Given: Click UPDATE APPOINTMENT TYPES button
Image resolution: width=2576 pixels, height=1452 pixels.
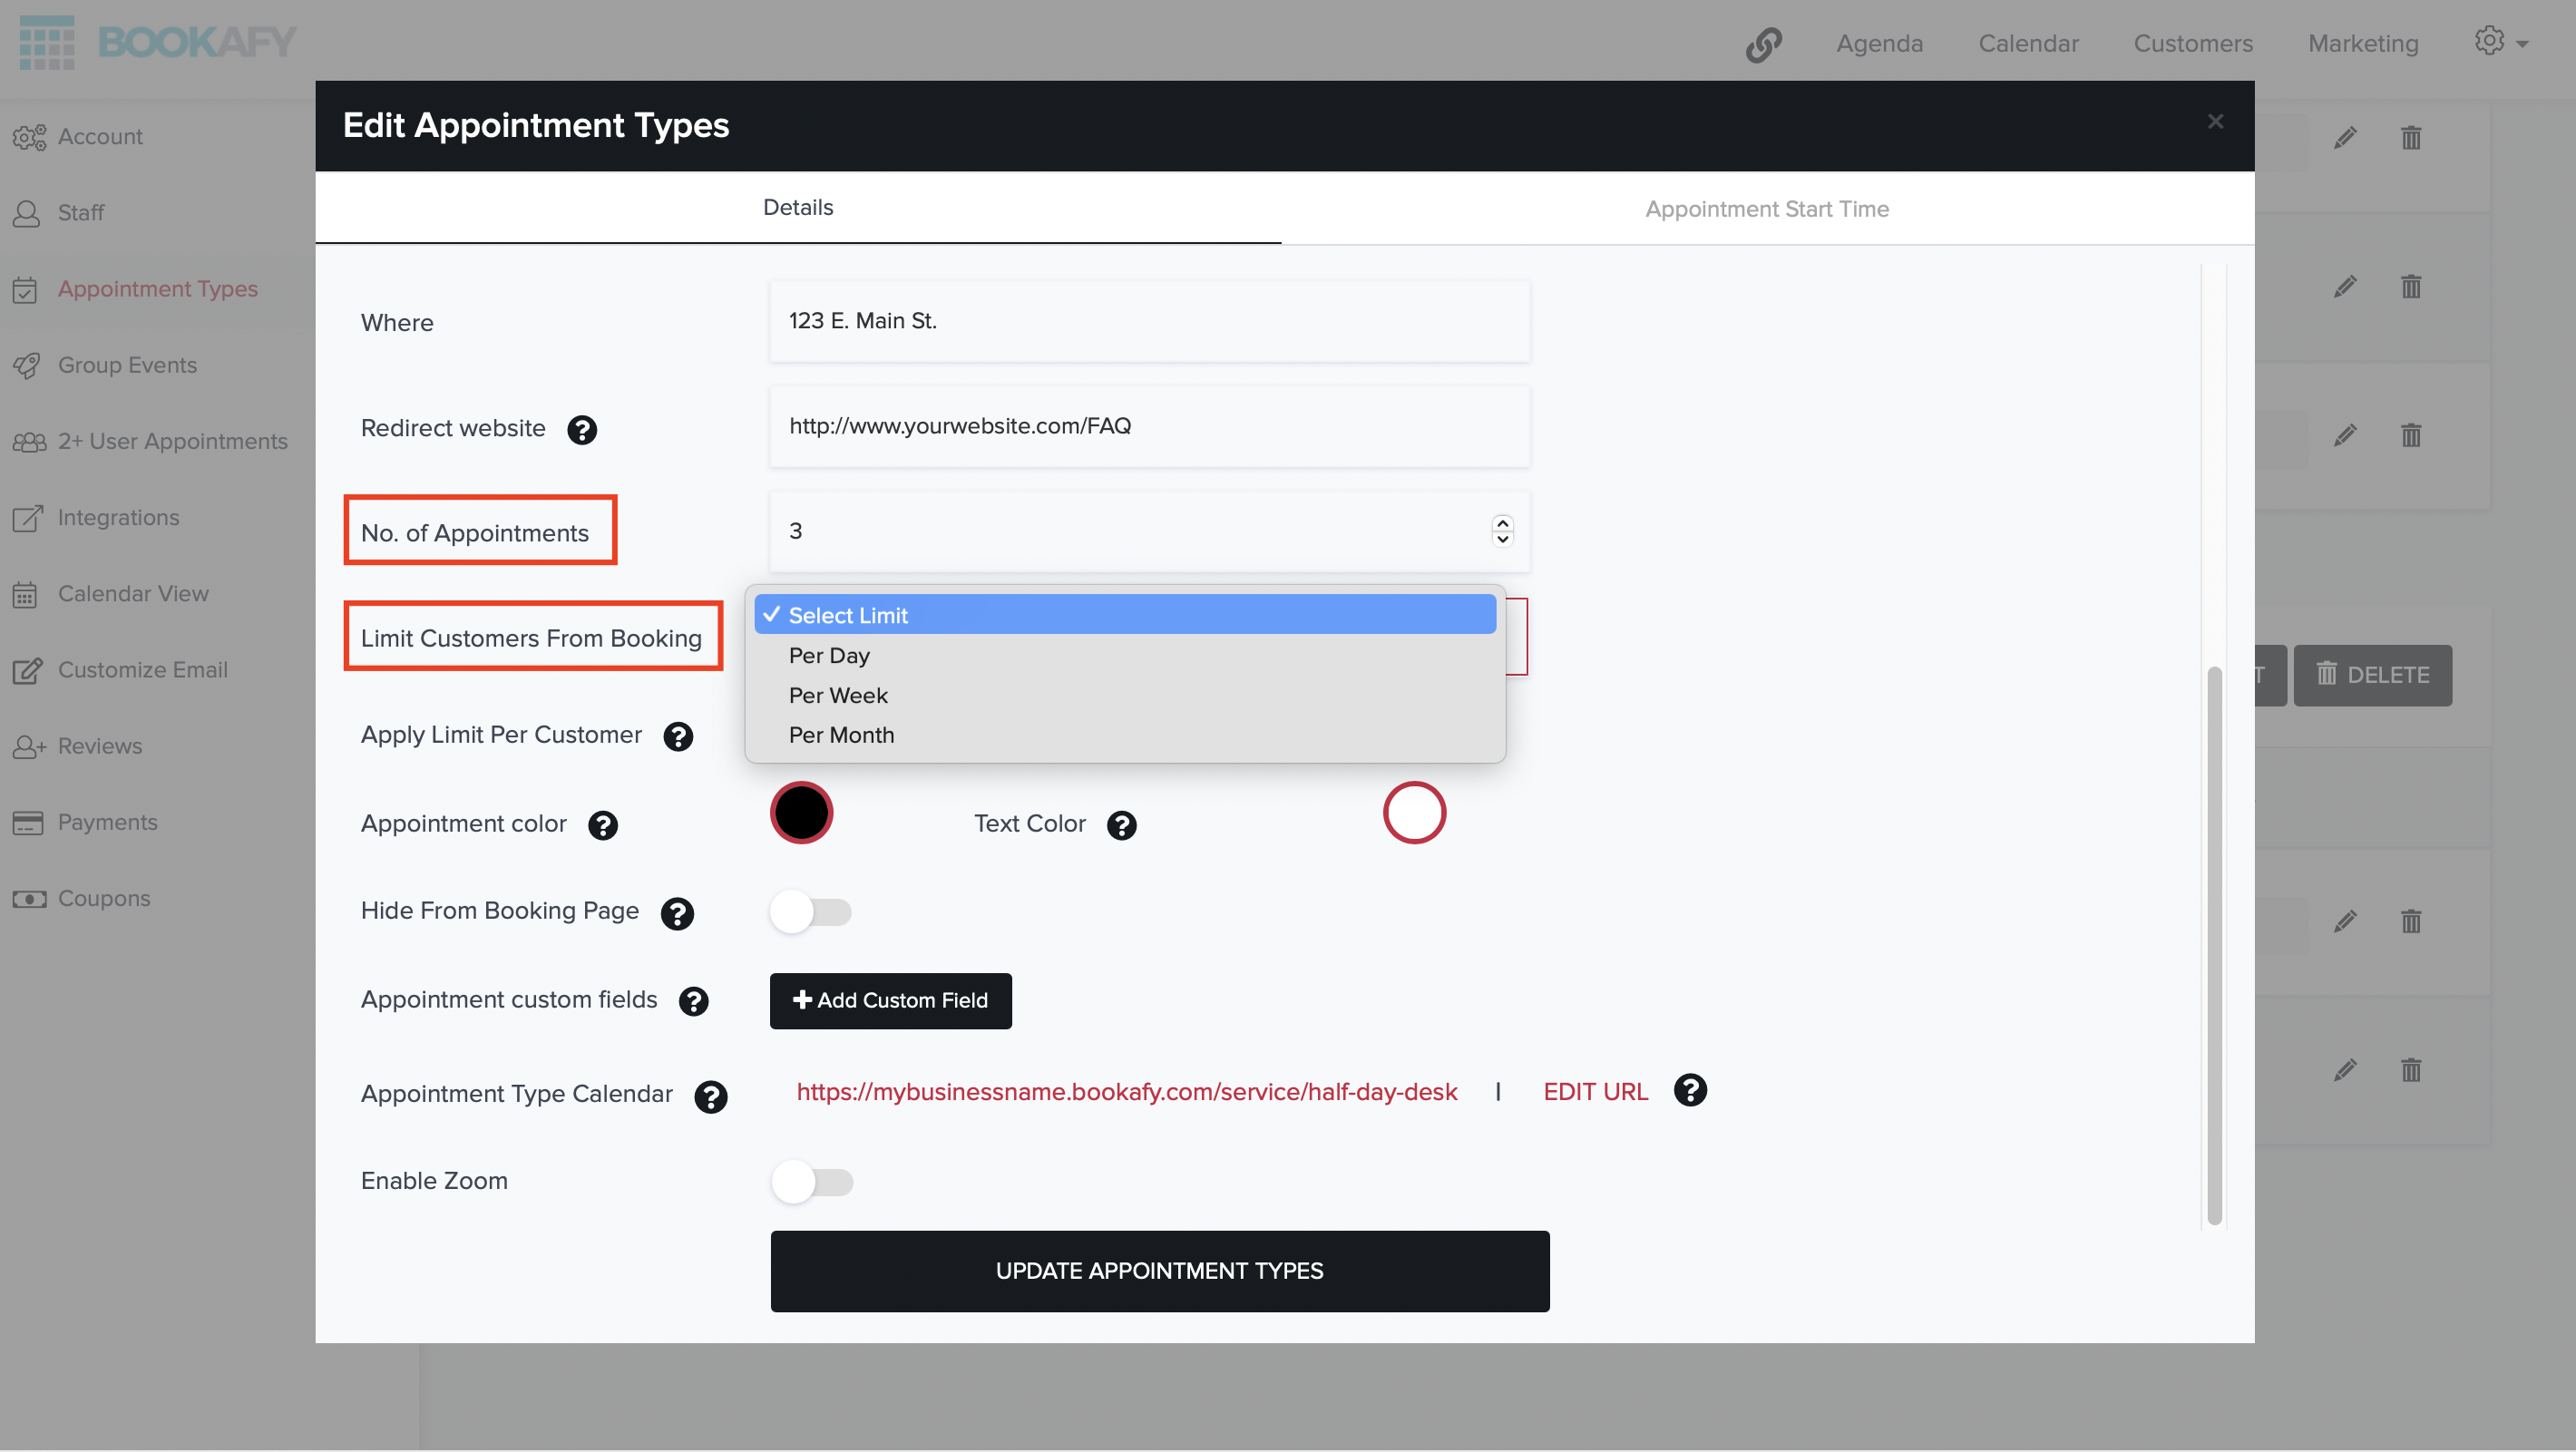Looking at the screenshot, I should [x=1159, y=1272].
